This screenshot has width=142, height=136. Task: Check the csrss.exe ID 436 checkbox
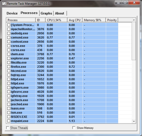click(9, 50)
